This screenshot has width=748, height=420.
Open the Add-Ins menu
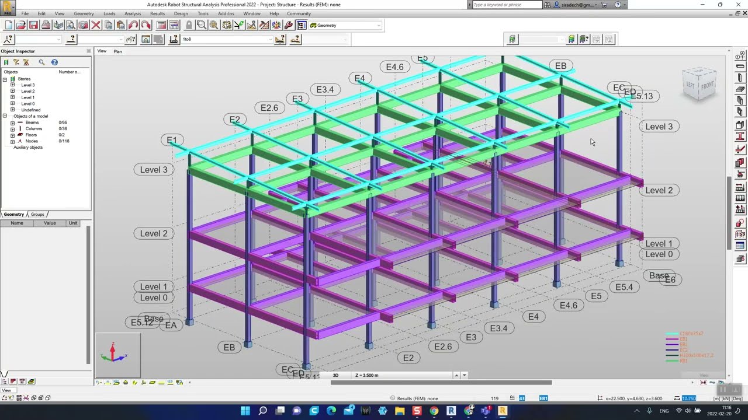pos(226,13)
